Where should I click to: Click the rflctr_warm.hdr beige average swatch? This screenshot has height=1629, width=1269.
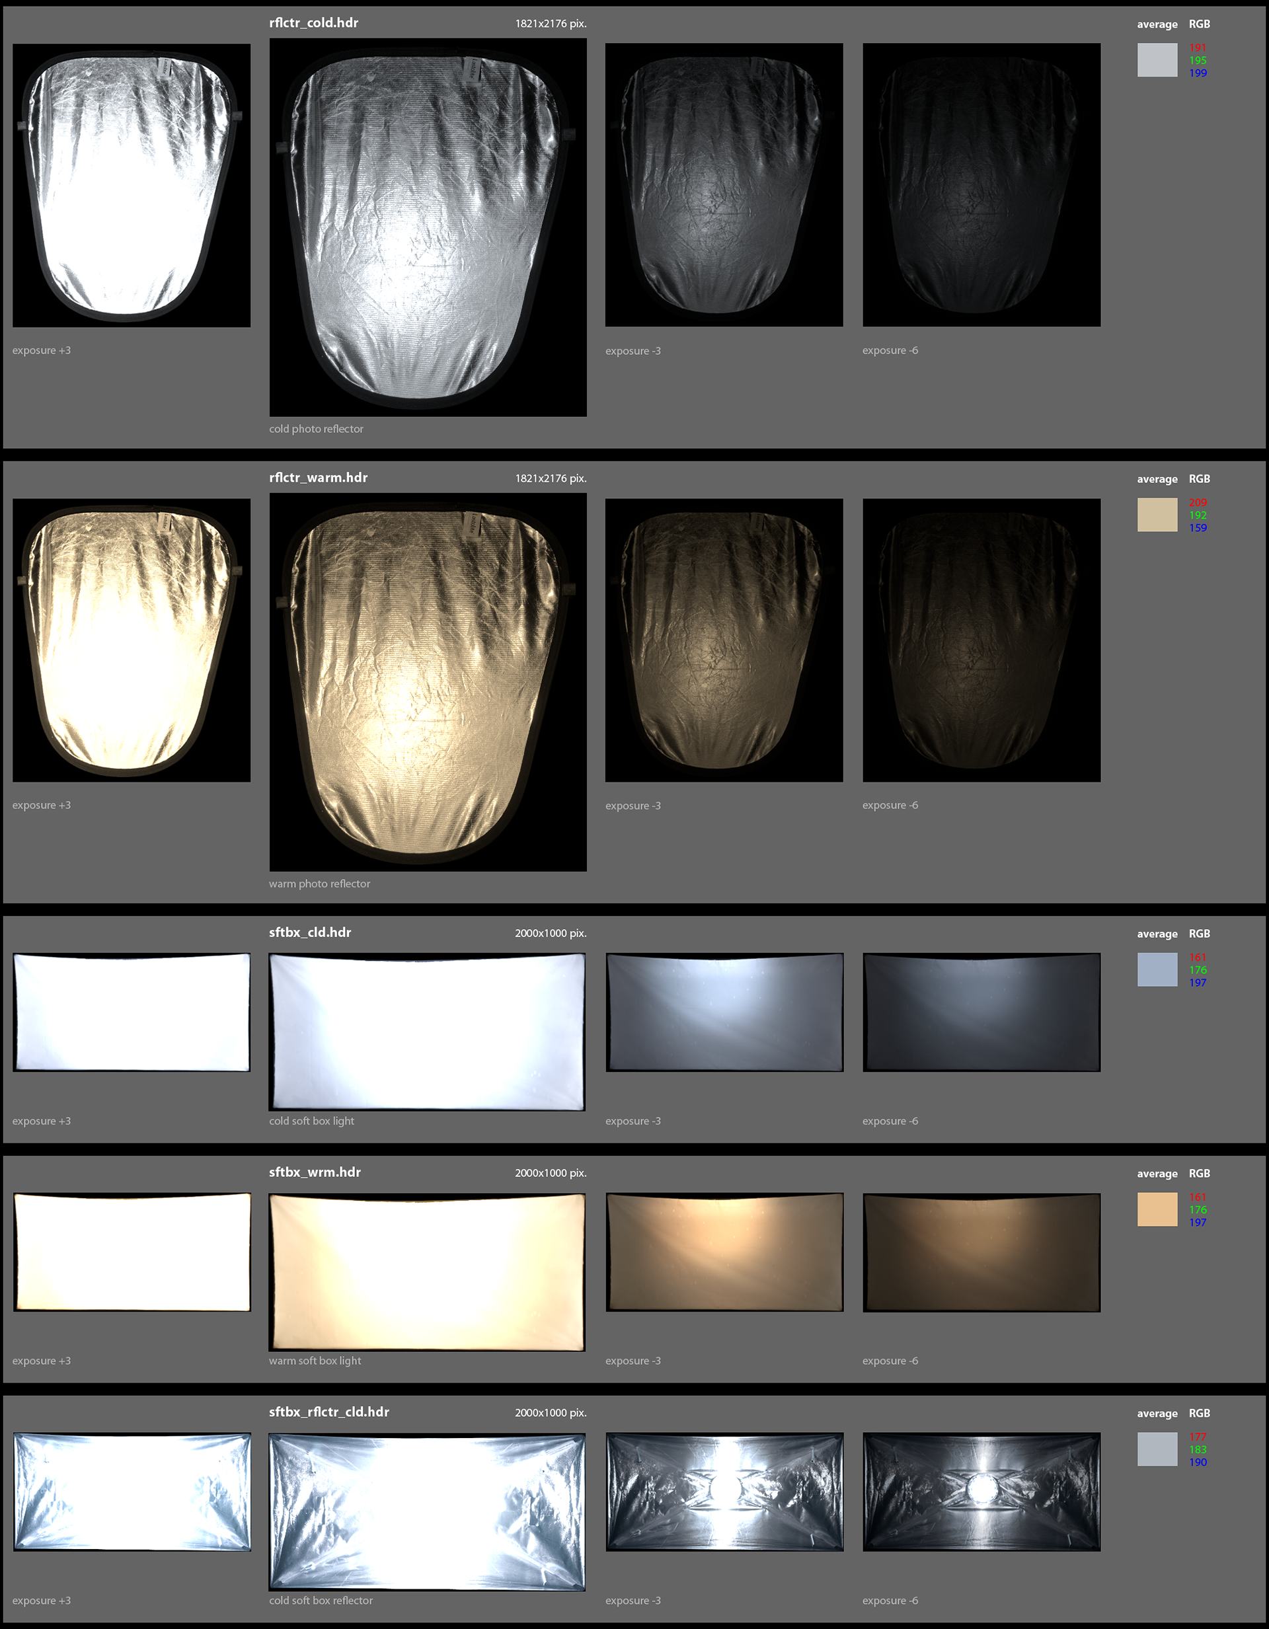click(x=1157, y=515)
